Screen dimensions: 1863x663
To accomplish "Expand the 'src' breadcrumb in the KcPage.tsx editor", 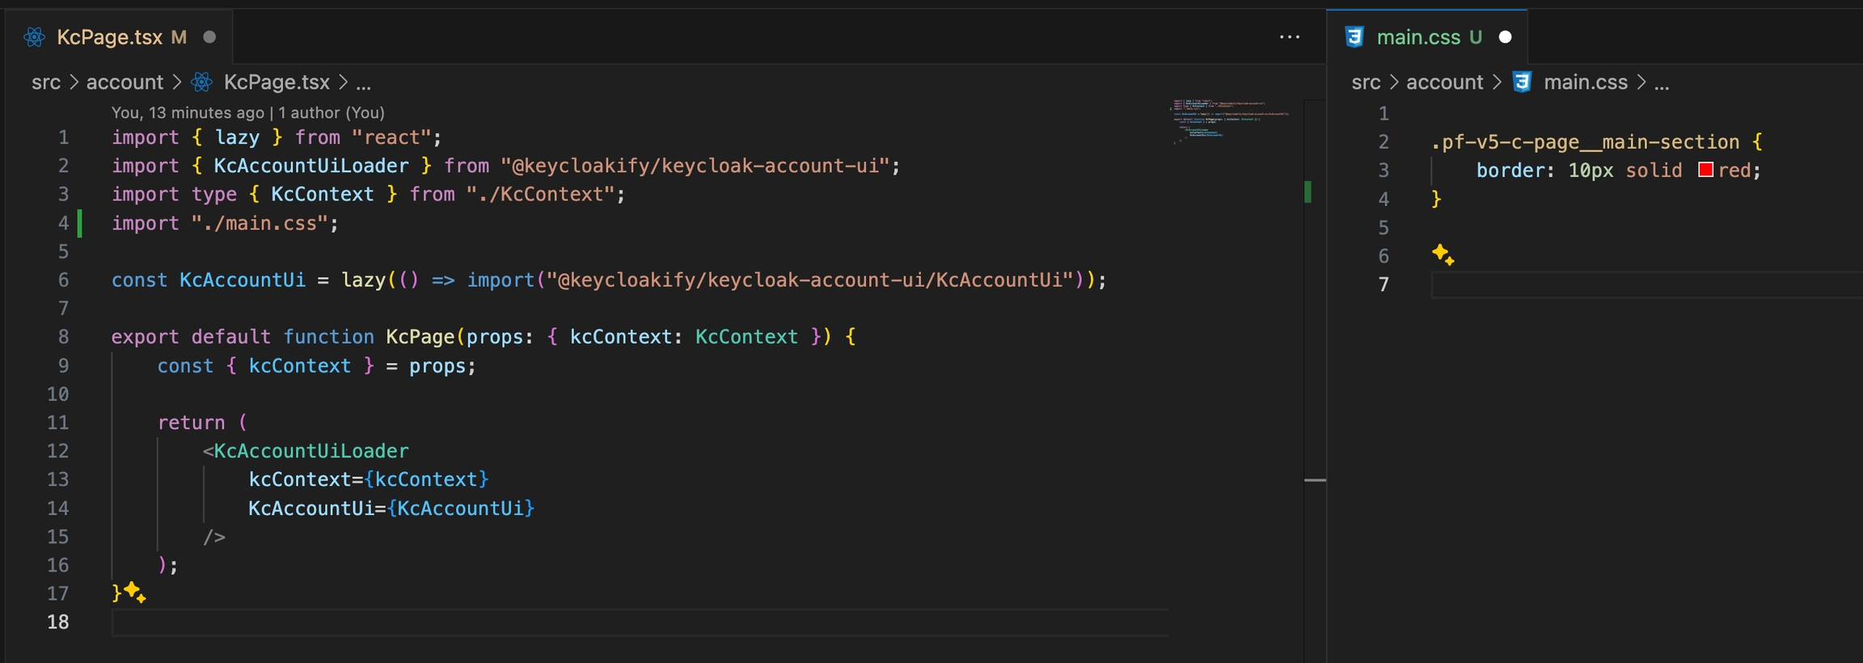I will tap(46, 82).
